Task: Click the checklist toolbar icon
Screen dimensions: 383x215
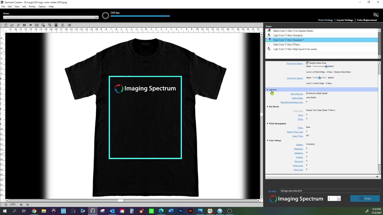Action: 69,25
